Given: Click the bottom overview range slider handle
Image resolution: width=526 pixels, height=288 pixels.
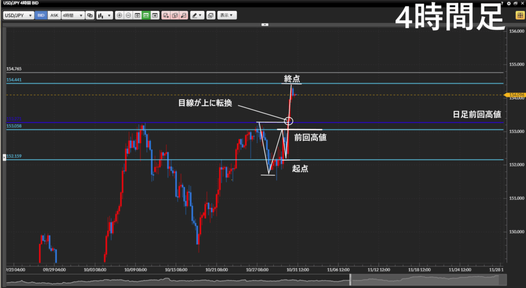Looking at the screenshot, I should [x=350, y=280].
